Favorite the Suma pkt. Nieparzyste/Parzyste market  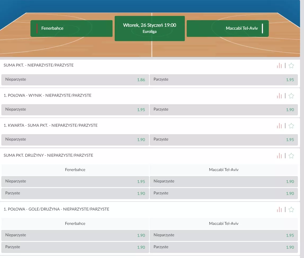click(291, 65)
